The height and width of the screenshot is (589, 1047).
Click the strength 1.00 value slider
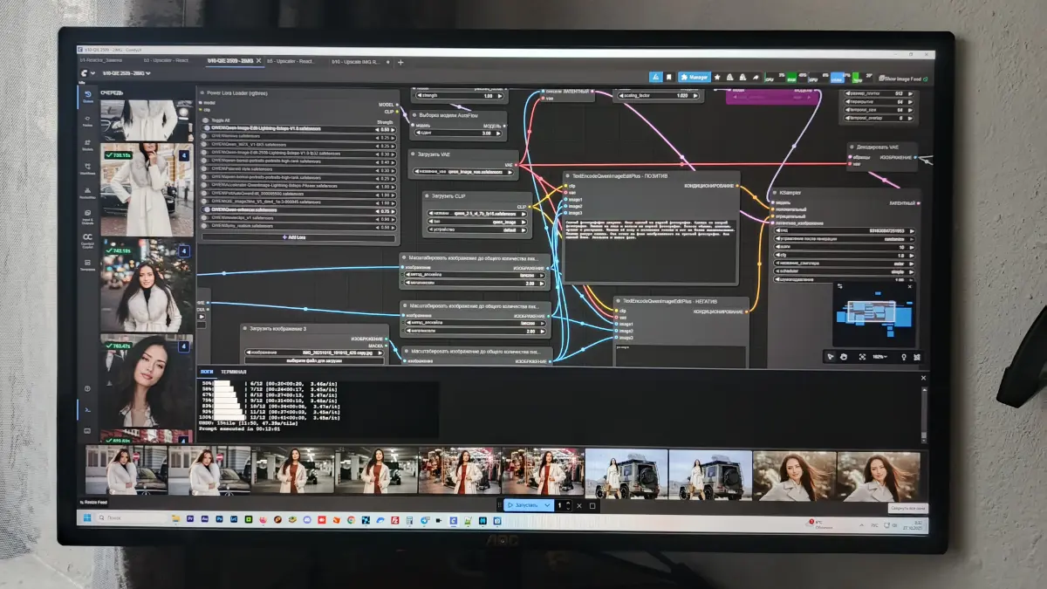pyautogui.click(x=459, y=95)
